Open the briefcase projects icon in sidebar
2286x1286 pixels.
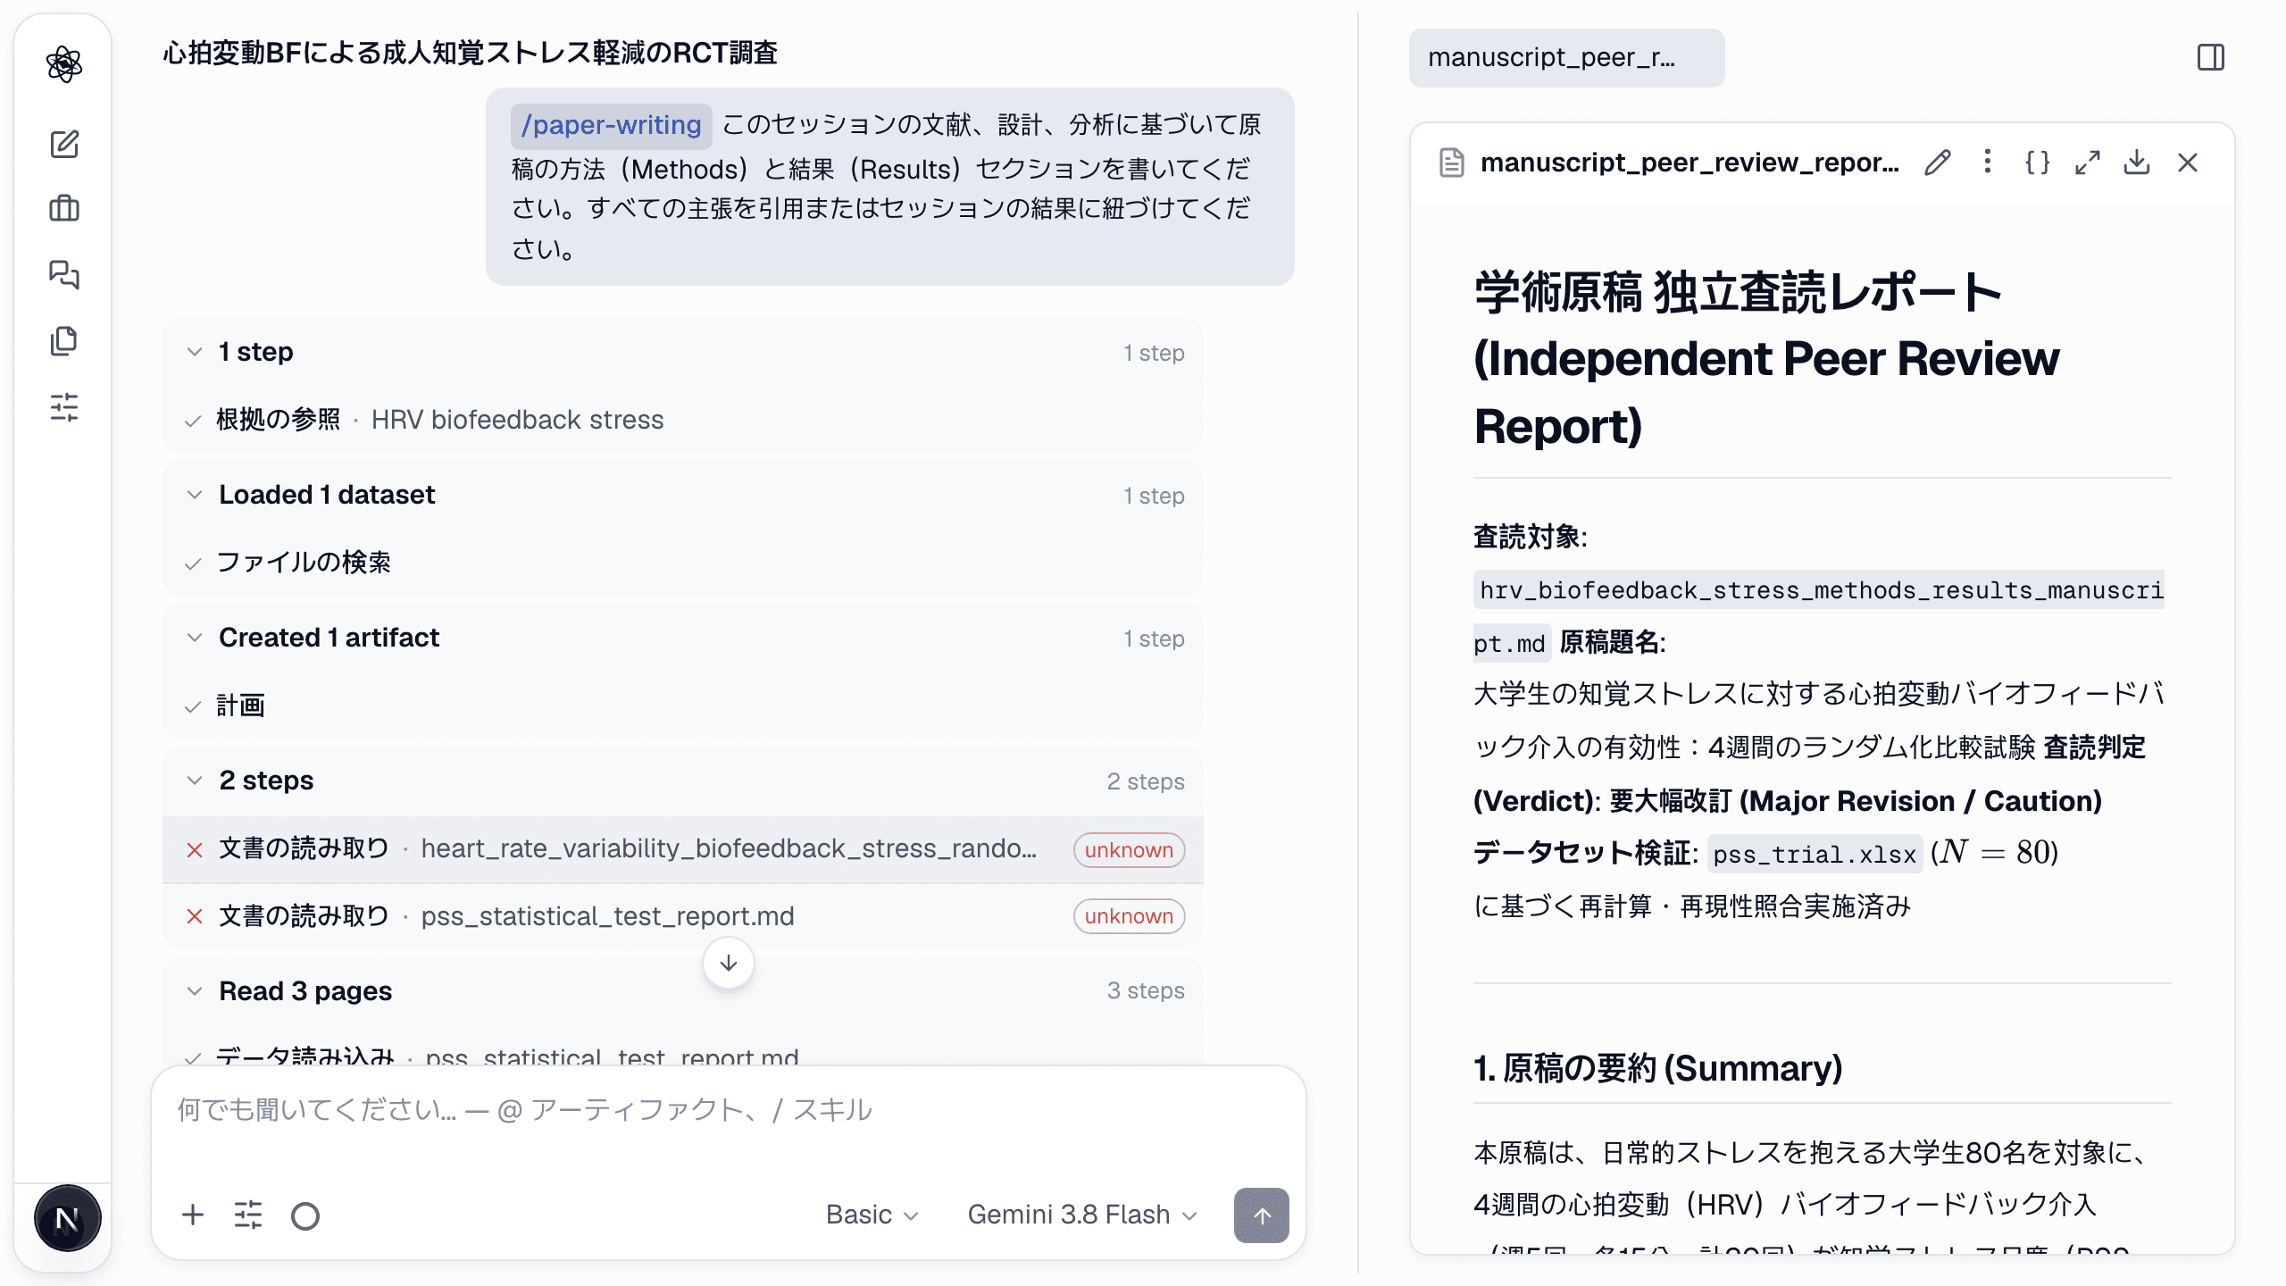(64, 209)
